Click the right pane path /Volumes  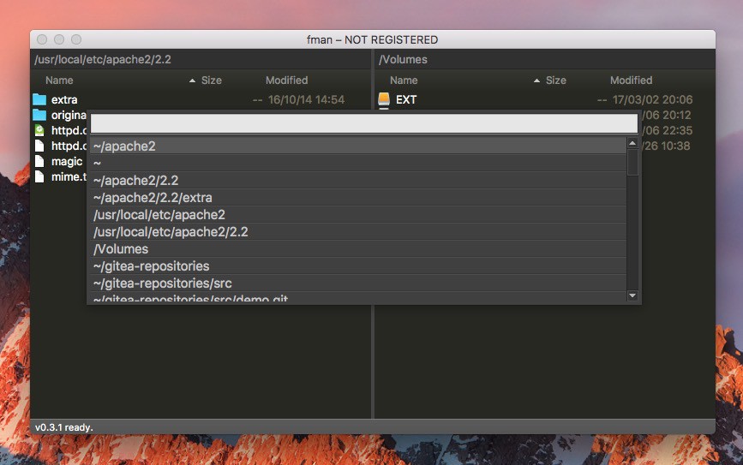pos(403,60)
